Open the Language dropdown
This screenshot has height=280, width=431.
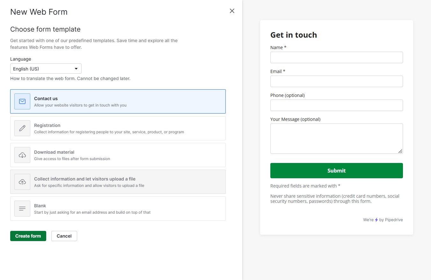[46, 69]
